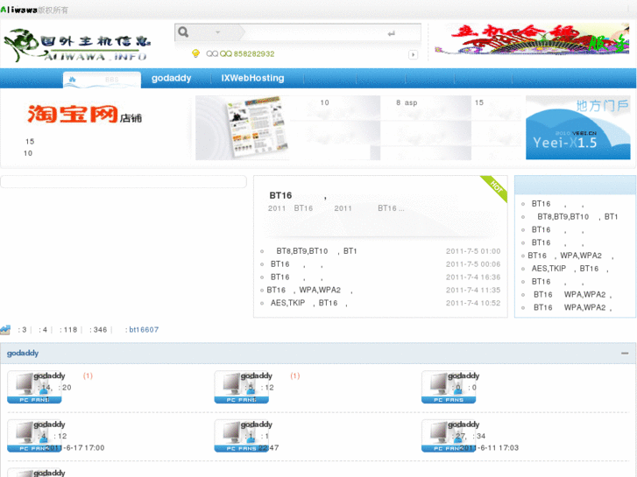Click PC Fans icon of forum with count 12
Image resolution: width=637 pixels, height=477 pixels.
click(241, 387)
